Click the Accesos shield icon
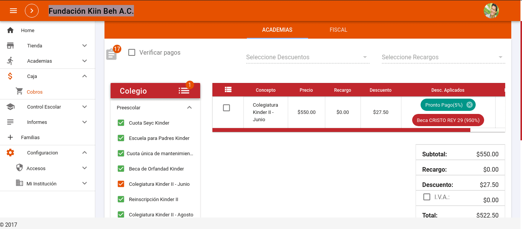This screenshot has height=229, width=522. point(20,168)
